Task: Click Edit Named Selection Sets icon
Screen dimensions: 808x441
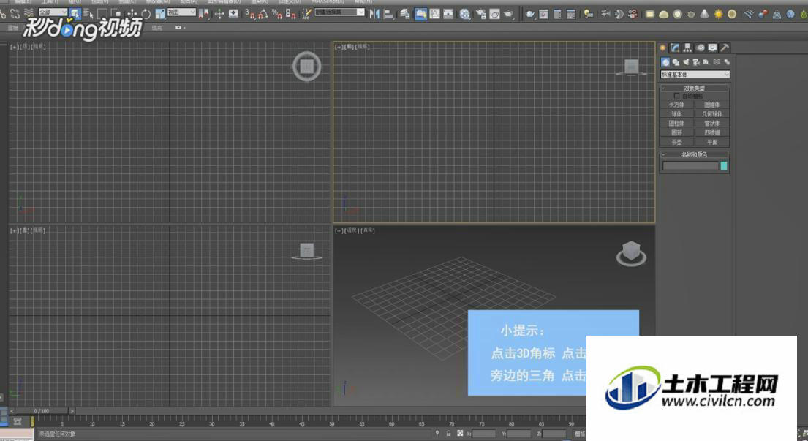Action: 306,14
